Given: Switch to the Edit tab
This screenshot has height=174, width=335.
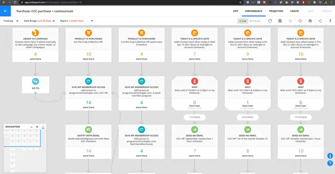Looking at the screenshot, I should tap(236, 11).
